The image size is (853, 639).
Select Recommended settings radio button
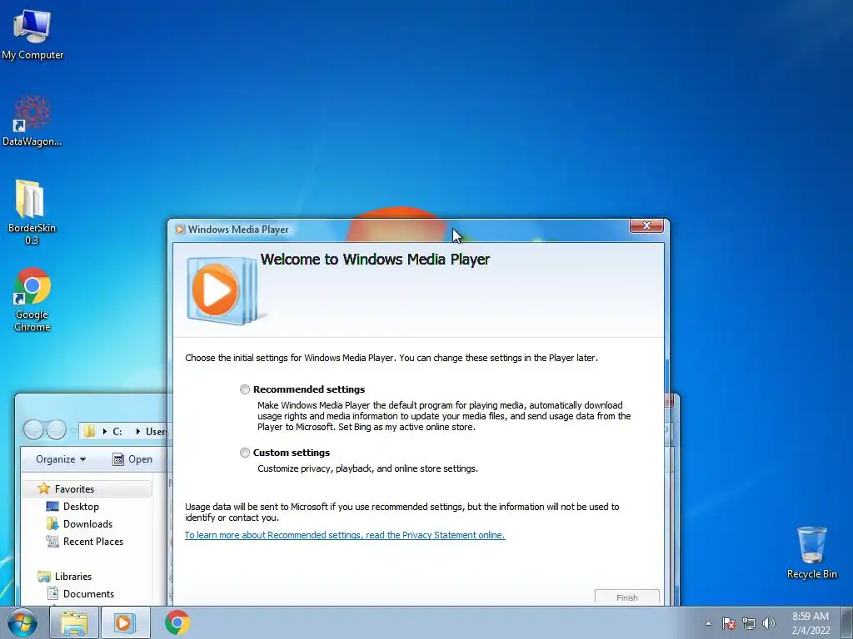(x=245, y=389)
